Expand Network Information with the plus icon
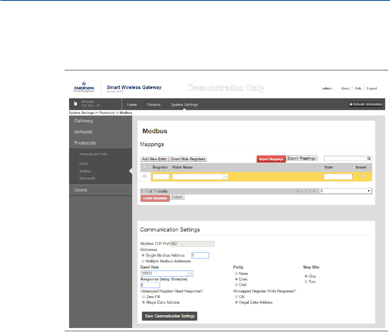This screenshot has height=334, width=390. click(351, 105)
